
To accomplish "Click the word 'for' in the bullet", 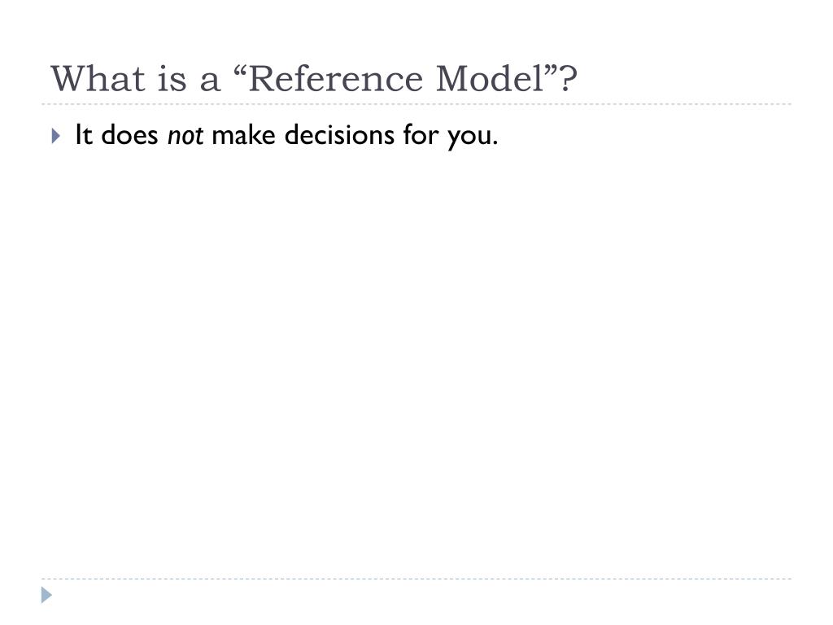I will pyautogui.click(x=421, y=134).
